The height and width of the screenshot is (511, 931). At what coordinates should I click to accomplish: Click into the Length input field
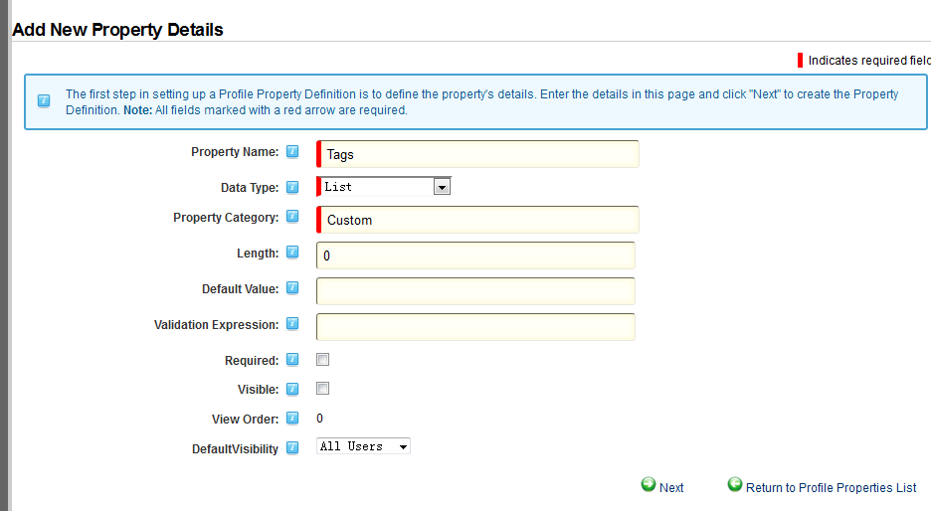(x=475, y=255)
